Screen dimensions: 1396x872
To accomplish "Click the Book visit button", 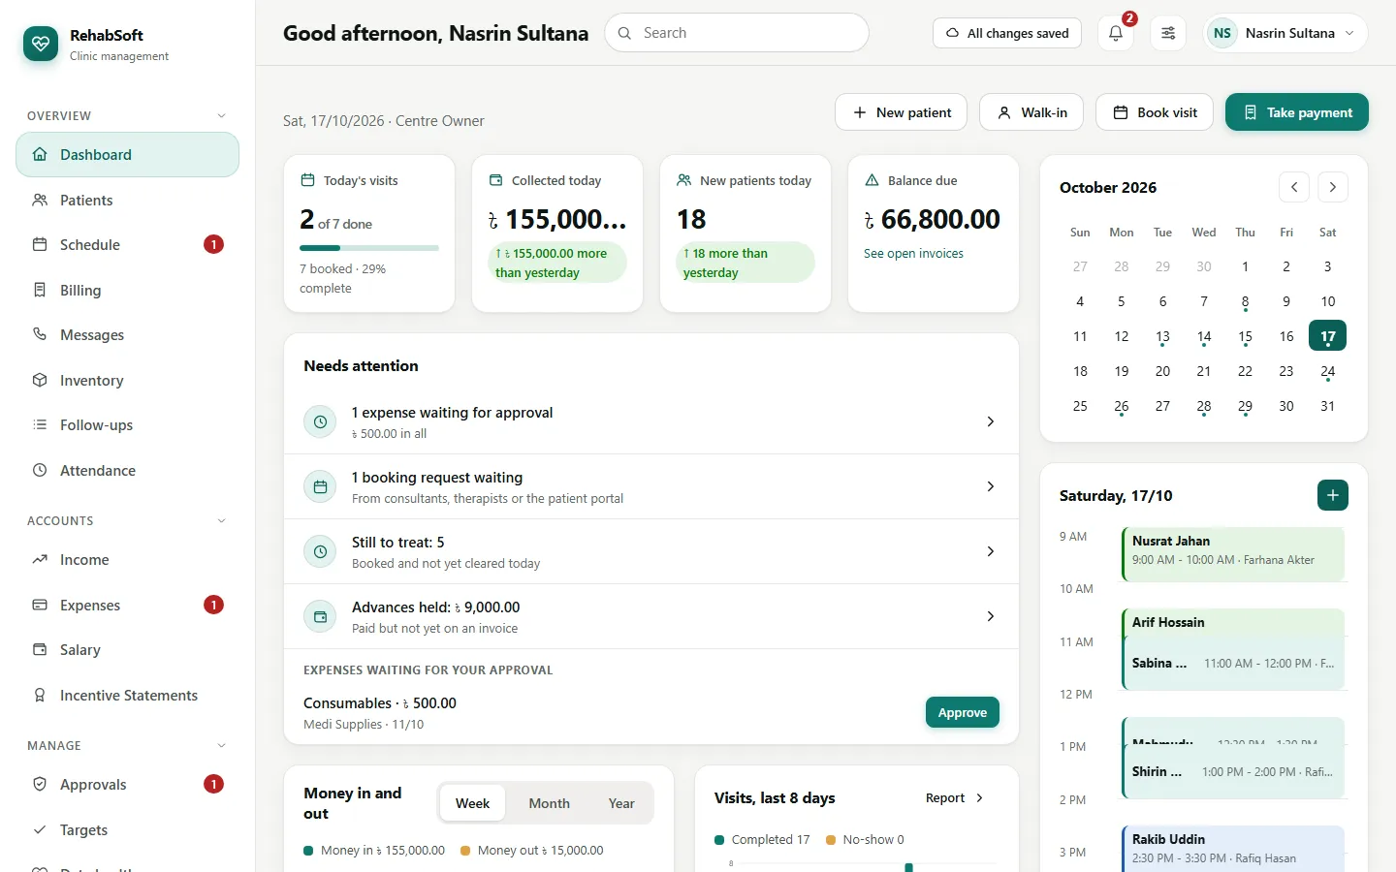I will (1155, 112).
